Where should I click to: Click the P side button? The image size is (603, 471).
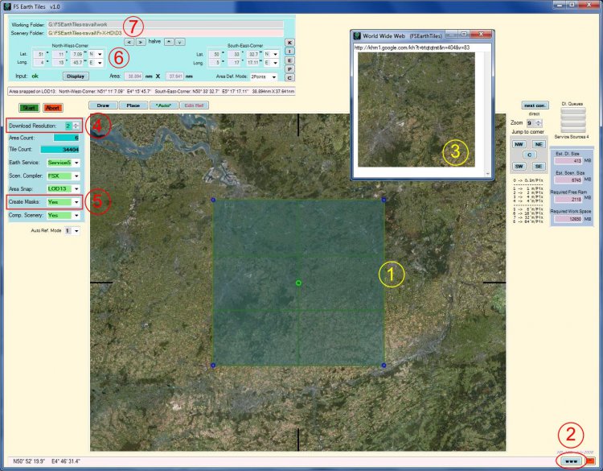[x=289, y=69]
